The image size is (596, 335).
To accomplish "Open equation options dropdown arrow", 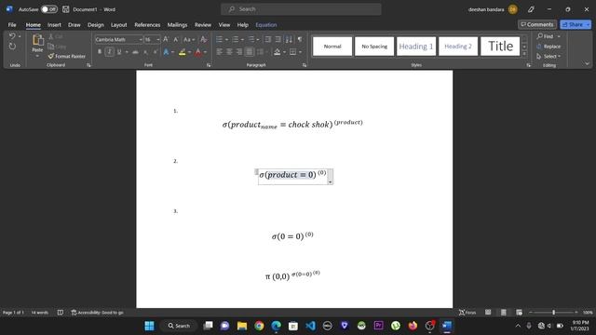I will (x=330, y=182).
